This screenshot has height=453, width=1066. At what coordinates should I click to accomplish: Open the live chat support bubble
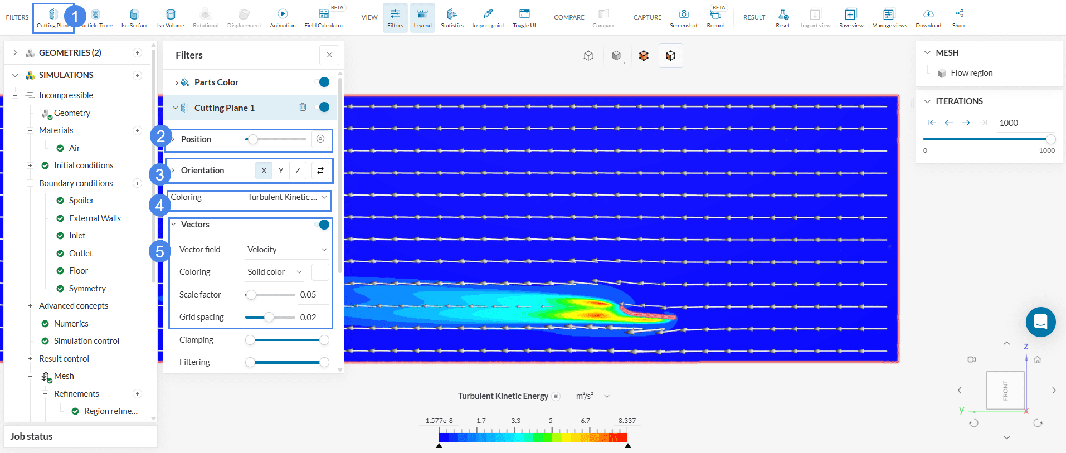(1040, 322)
